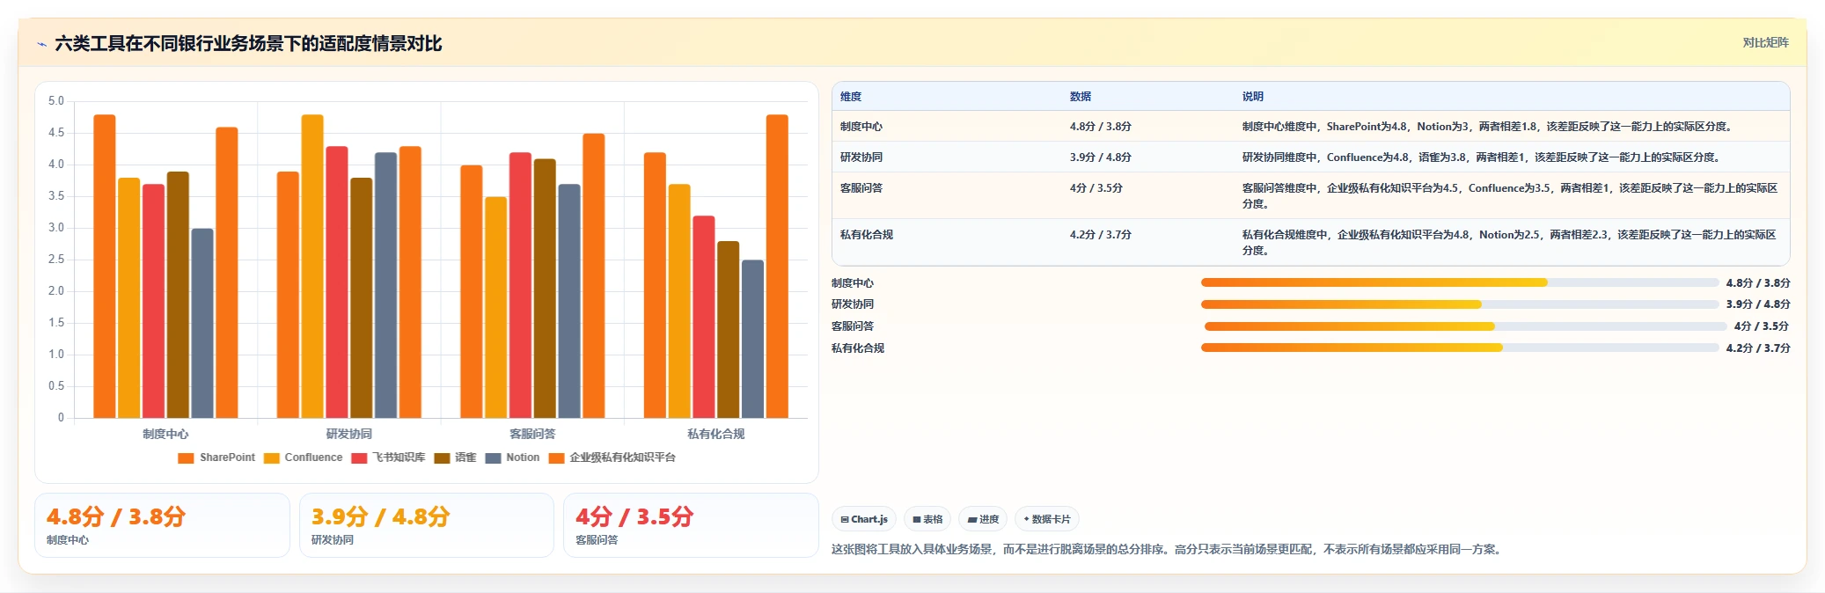Select the 进度 chip
Viewport: 1825px width, 593px height.
pyautogui.click(x=983, y=519)
